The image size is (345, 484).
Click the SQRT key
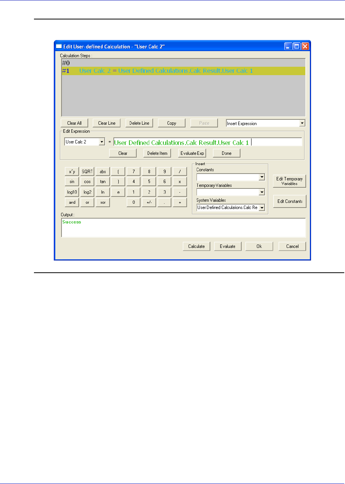(x=87, y=172)
